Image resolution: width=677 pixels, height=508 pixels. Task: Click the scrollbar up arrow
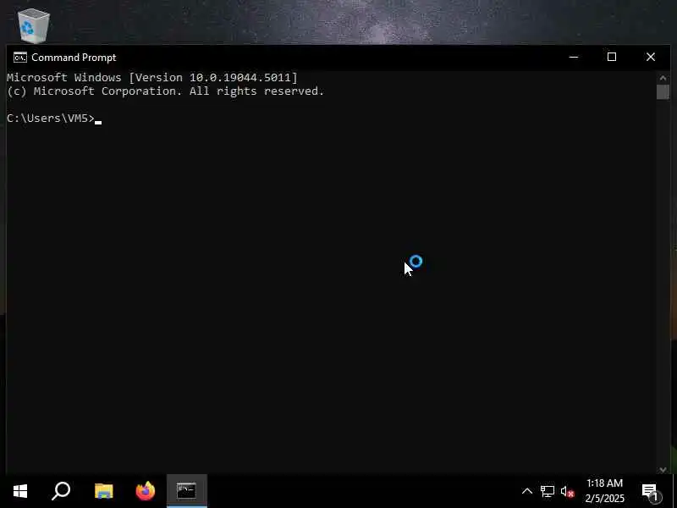pos(663,78)
